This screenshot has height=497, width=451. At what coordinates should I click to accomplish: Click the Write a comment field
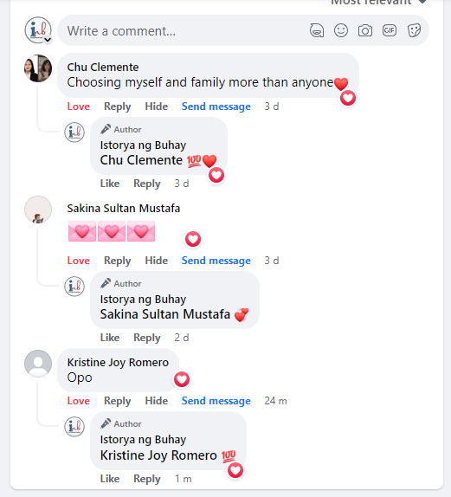[184, 31]
